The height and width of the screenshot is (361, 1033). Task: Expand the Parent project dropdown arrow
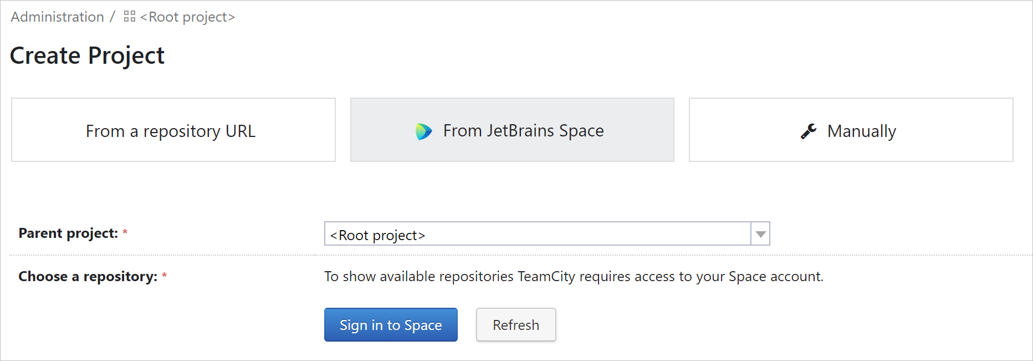coord(760,234)
